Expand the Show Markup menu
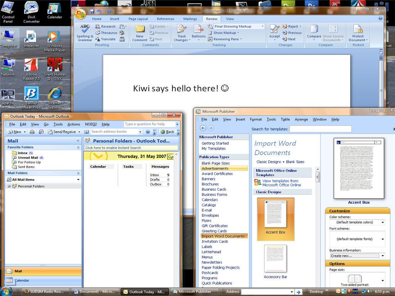Image resolution: width=395 pixels, height=296 pixels. point(223,33)
